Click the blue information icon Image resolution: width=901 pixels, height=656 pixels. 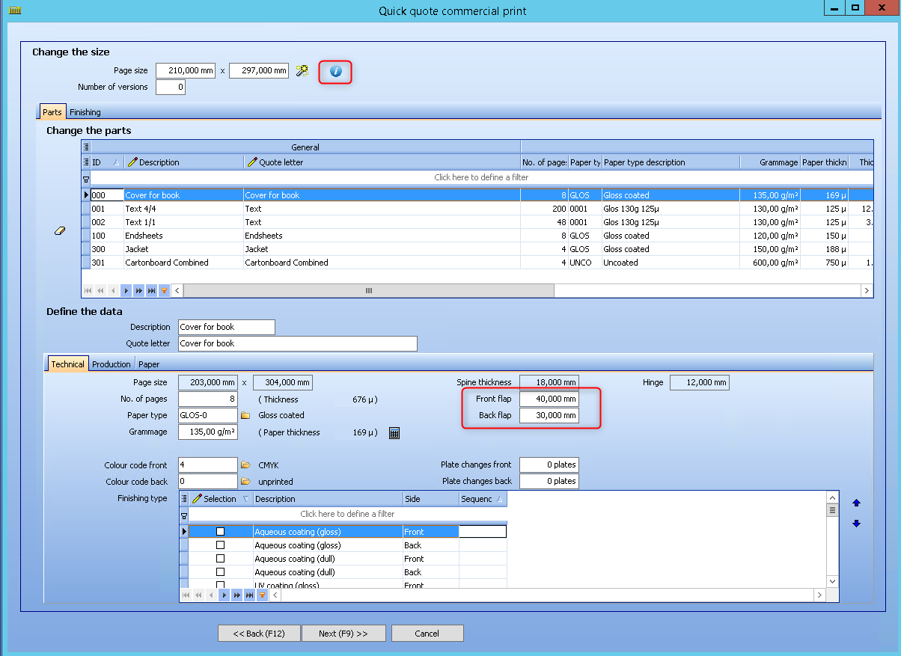tap(336, 71)
